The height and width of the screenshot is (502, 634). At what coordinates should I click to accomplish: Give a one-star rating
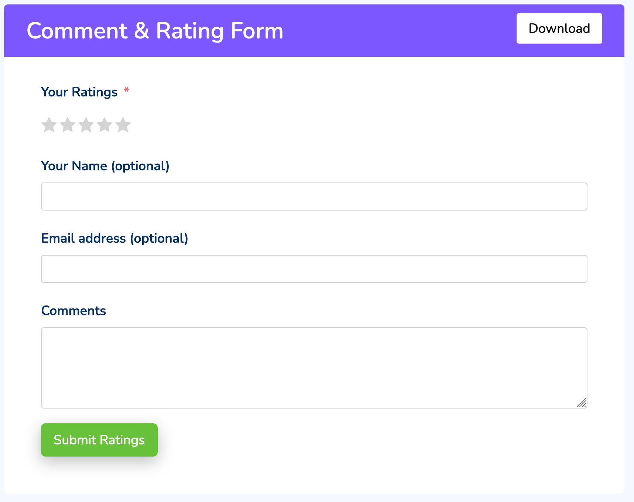pos(49,125)
